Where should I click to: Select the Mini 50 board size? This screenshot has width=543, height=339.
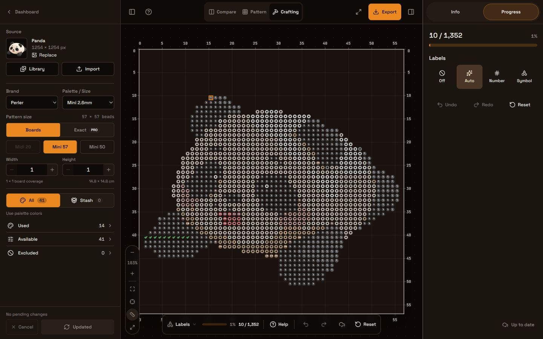(x=97, y=147)
